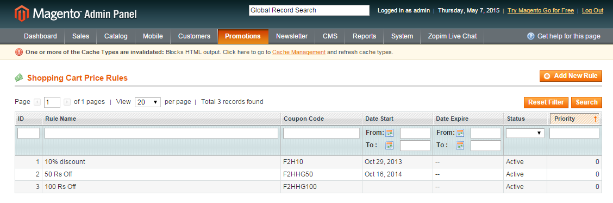Click Date Start From input field
613x203 pixels.
point(415,133)
